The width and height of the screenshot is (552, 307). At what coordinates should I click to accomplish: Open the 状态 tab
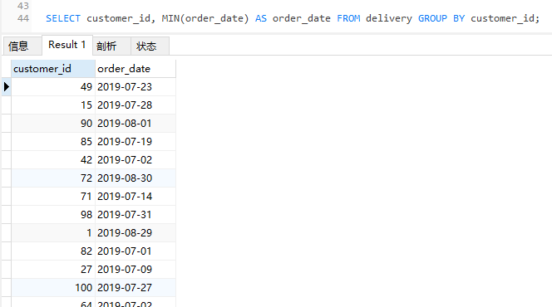click(150, 46)
